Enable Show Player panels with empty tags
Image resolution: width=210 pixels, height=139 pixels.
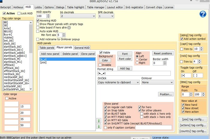pyautogui.click(x=38, y=24)
